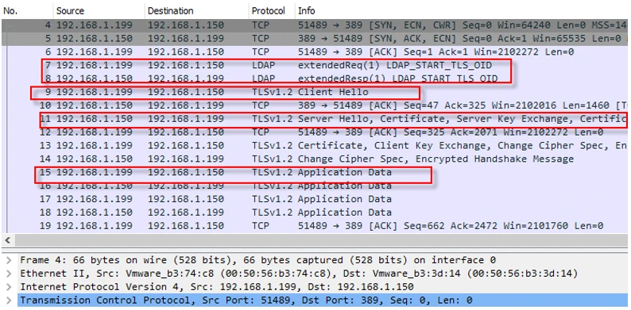Image resolution: width=631 pixels, height=310 pixels.
Task: Select packet 19 ACK Seq=662 row
Action: coord(315,226)
